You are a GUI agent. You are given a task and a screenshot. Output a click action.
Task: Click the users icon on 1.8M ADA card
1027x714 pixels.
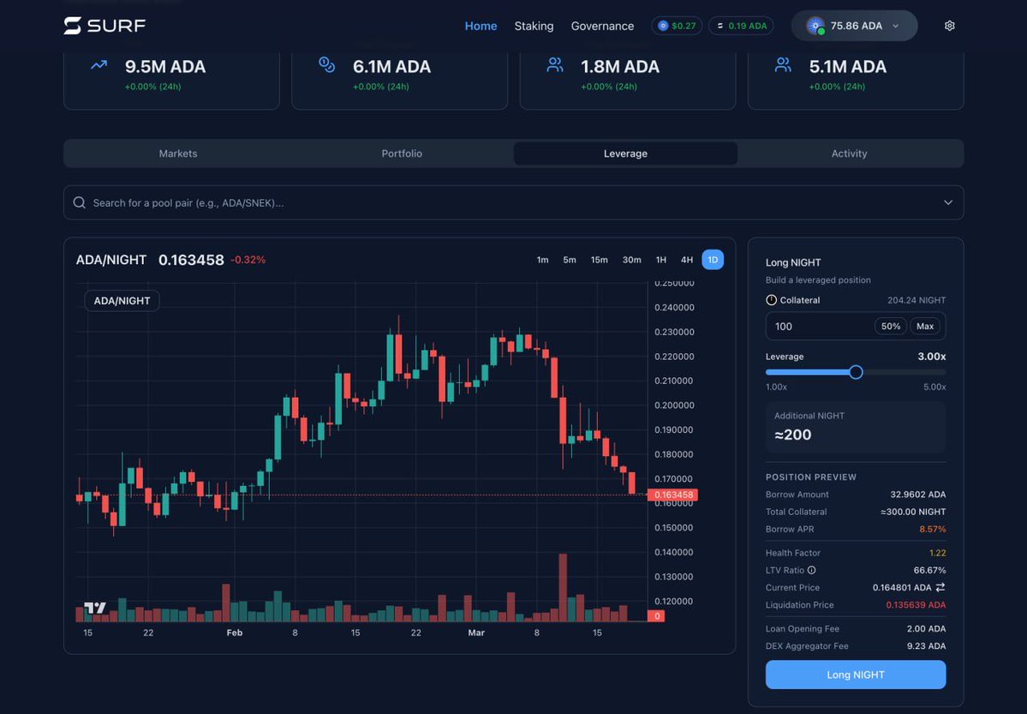(555, 64)
